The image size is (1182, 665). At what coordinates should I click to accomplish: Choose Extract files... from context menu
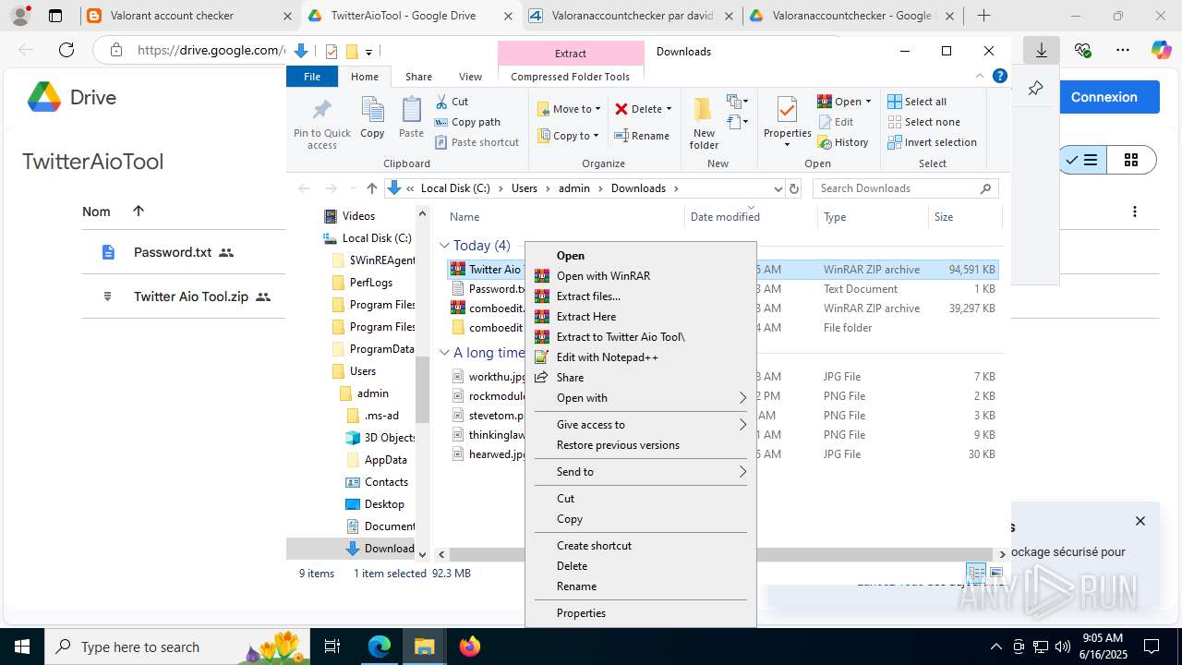pyautogui.click(x=640, y=296)
